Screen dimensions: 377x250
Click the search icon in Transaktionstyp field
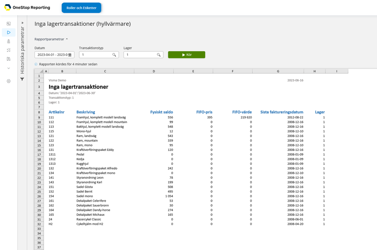point(114,55)
